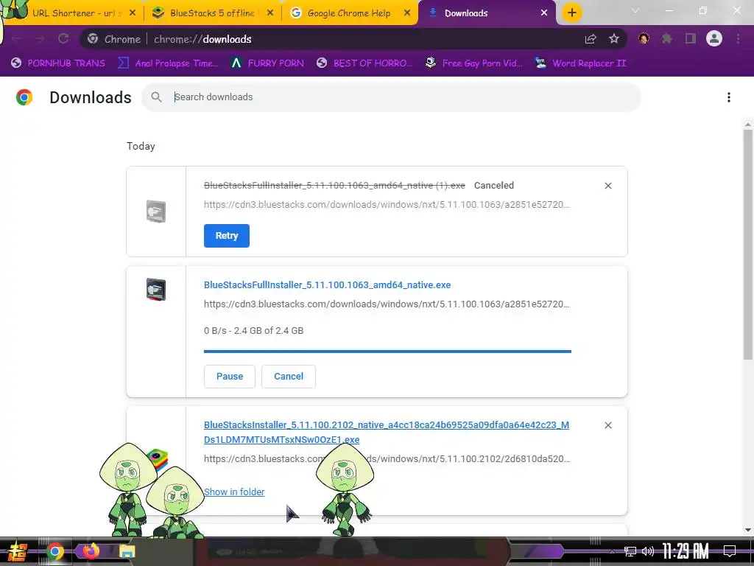Click the volume speaker tray icon
Viewport: 754px width, 566px height.
coord(648,551)
